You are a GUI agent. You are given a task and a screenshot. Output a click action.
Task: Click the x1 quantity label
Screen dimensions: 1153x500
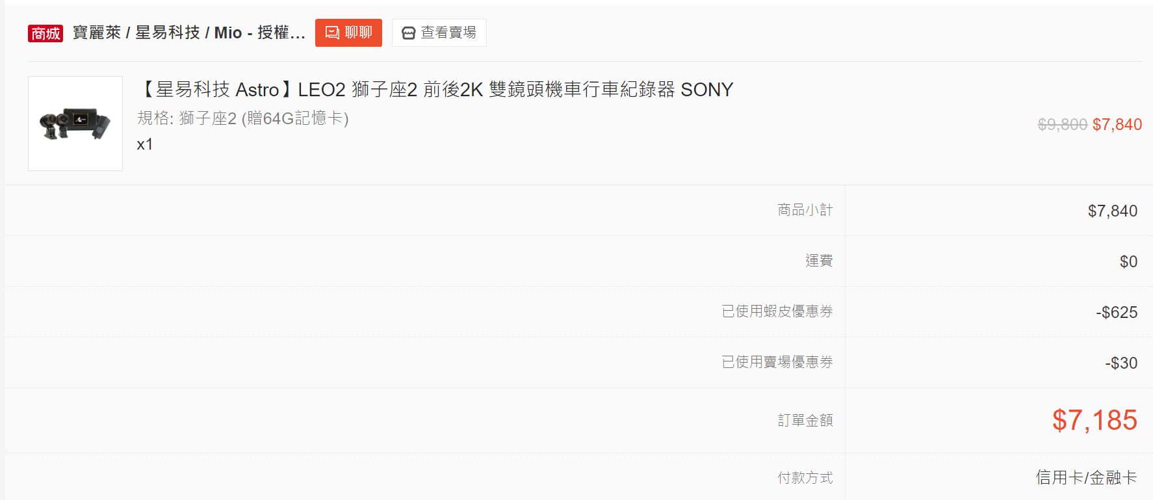(x=145, y=144)
